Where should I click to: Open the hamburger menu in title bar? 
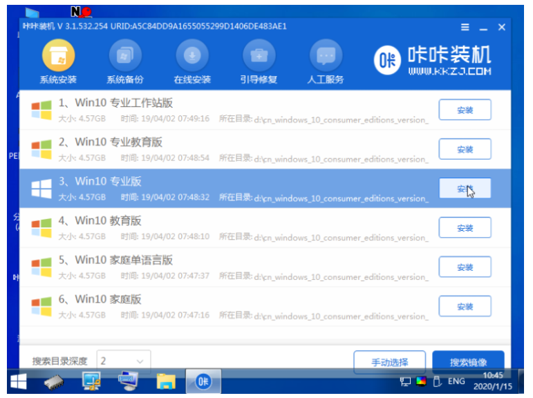point(465,27)
